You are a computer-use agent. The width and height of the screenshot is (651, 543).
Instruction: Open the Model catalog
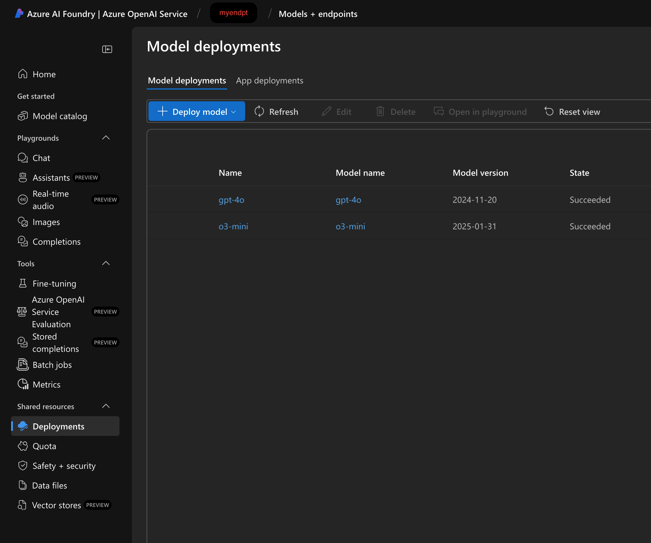click(x=59, y=116)
